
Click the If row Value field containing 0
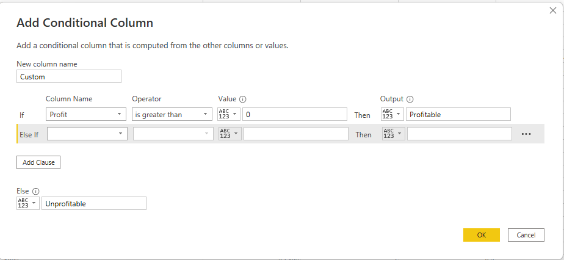[294, 114]
